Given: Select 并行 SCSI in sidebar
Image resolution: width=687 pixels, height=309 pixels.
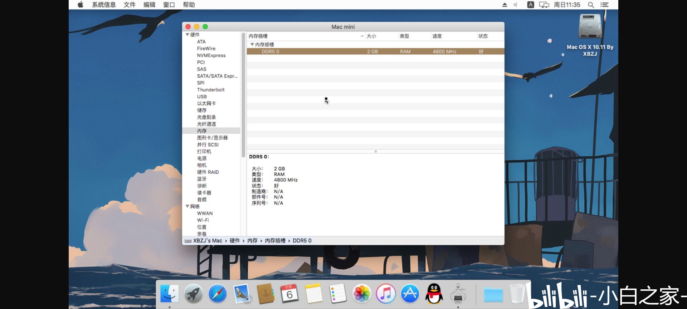Looking at the screenshot, I should click(x=208, y=144).
